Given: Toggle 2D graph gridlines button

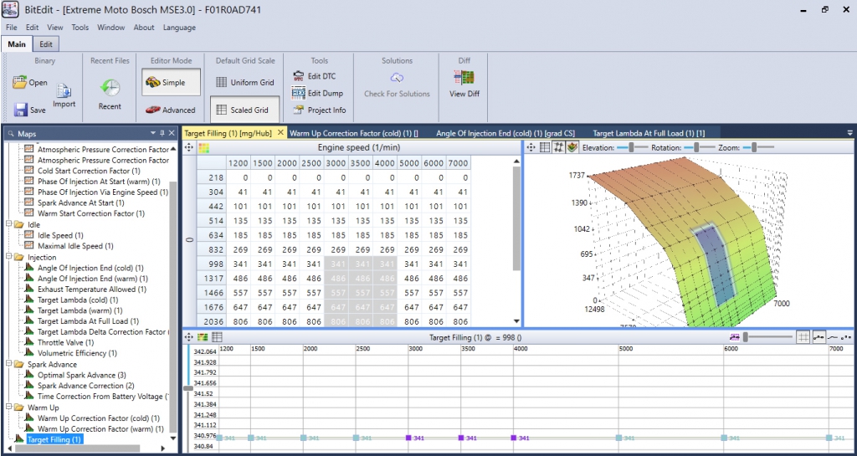Looking at the screenshot, I should 803,337.
